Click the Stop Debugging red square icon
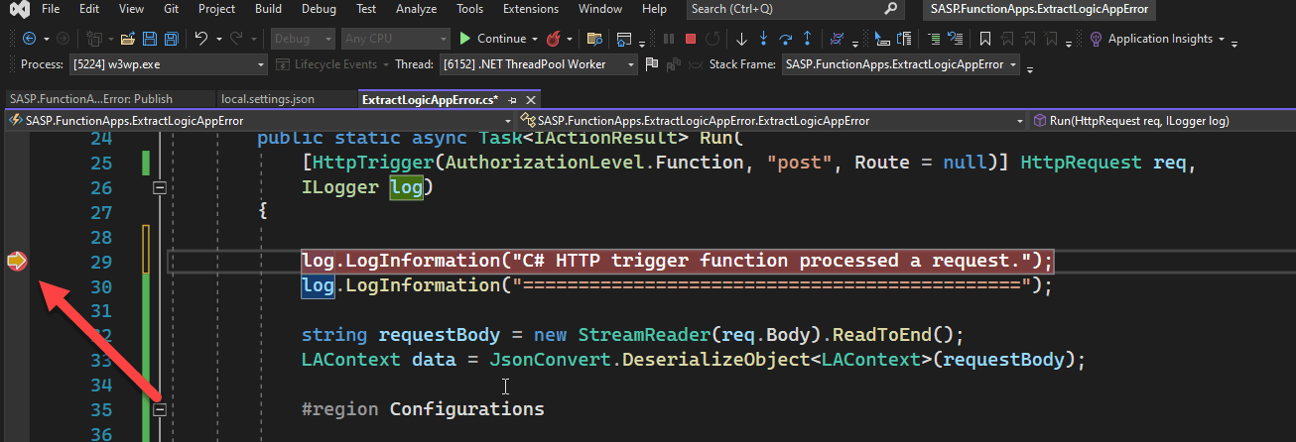1296x442 pixels. [691, 40]
